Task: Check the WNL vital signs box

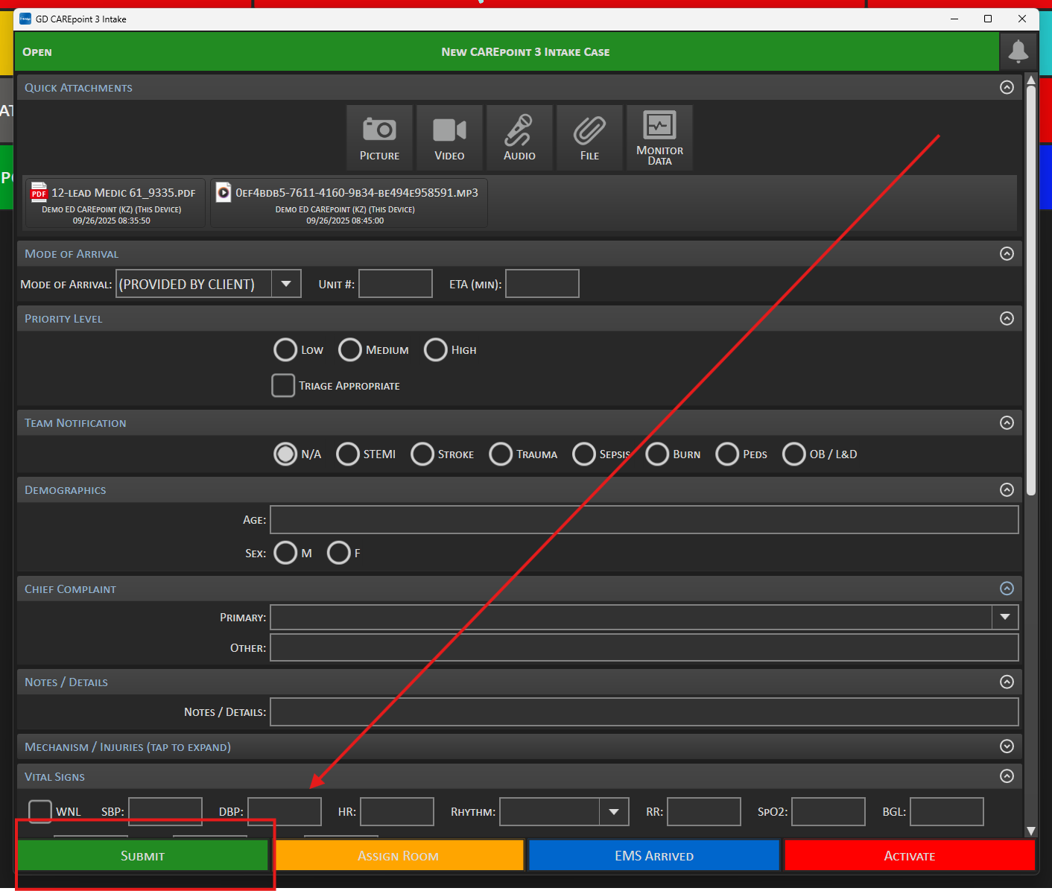Action: 40,811
